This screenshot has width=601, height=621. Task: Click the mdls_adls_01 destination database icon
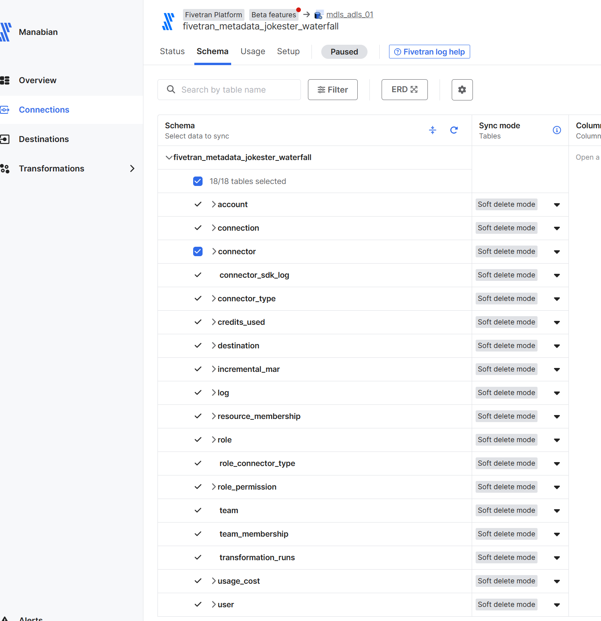pyautogui.click(x=319, y=15)
